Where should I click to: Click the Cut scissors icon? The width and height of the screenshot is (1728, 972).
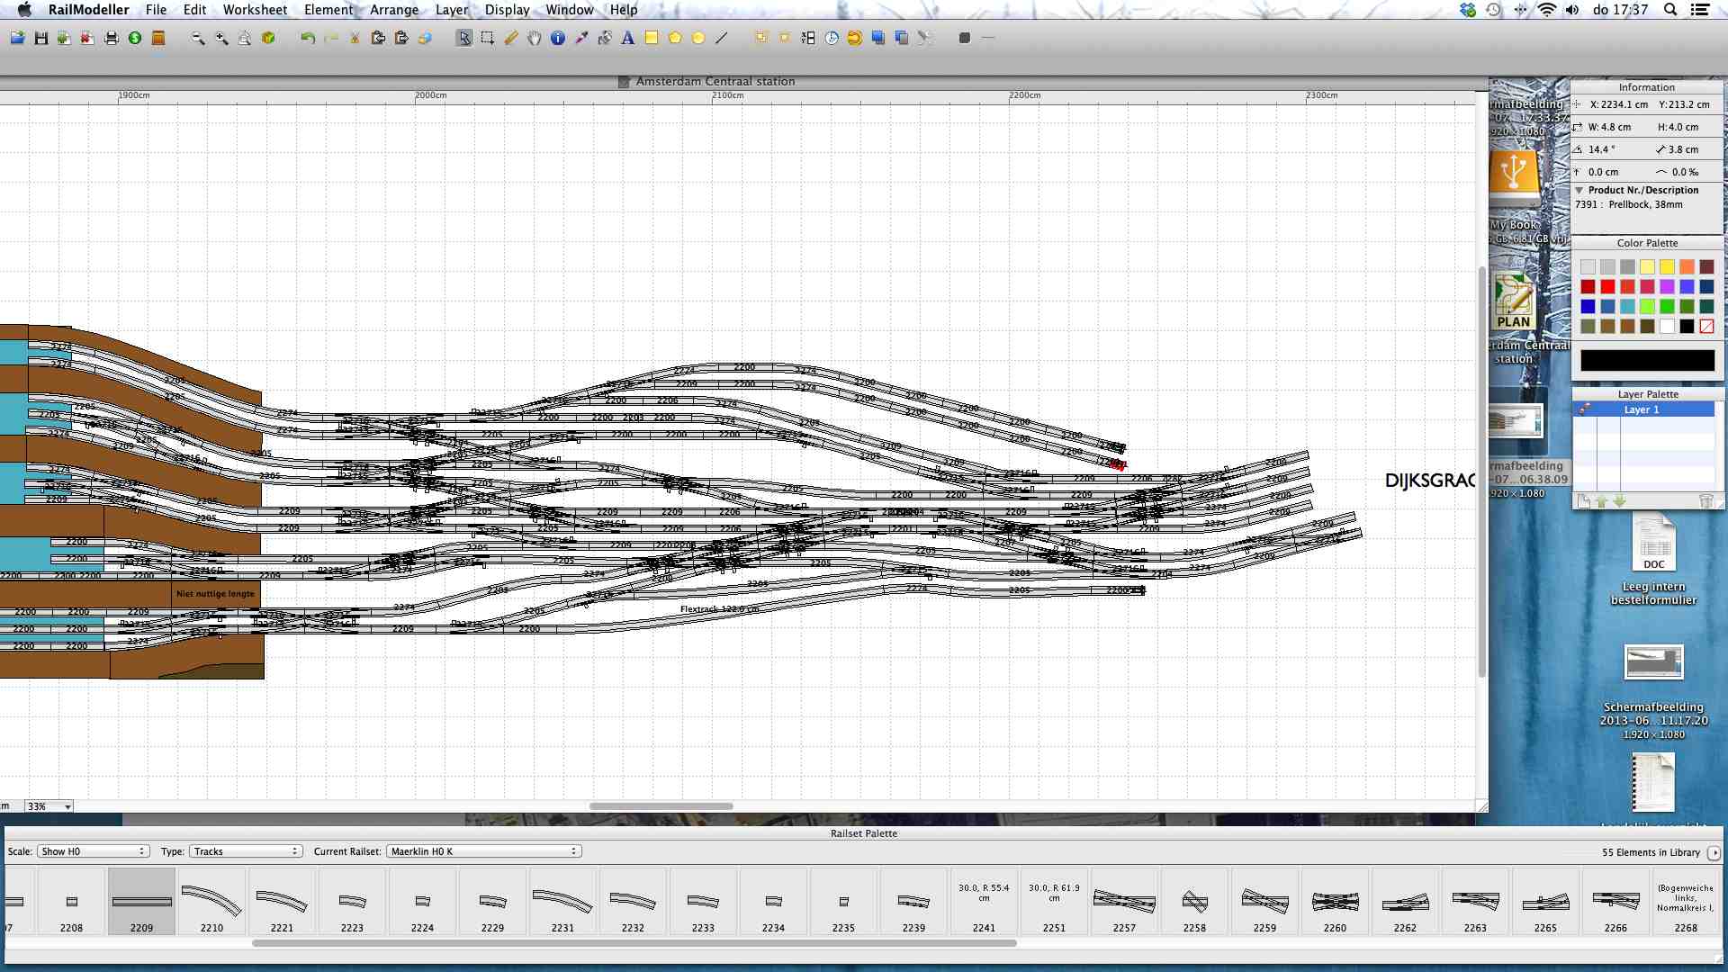pos(355,38)
